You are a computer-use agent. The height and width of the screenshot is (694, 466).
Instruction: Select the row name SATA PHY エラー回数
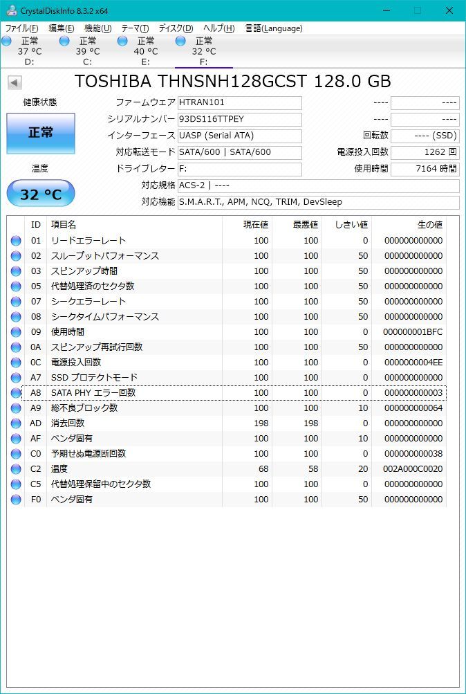93,392
